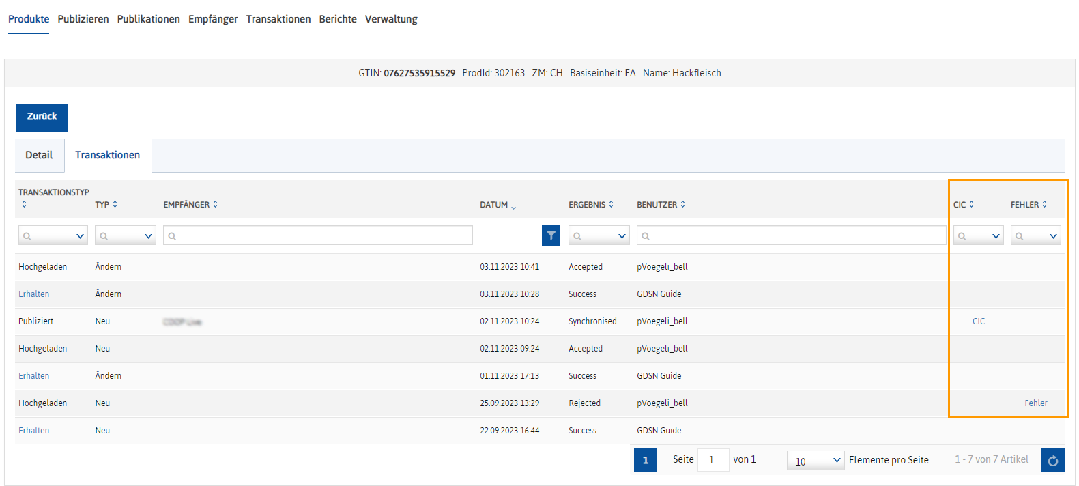Sort the Empfänger column
This screenshot has height=486, width=1079.
coord(215,204)
